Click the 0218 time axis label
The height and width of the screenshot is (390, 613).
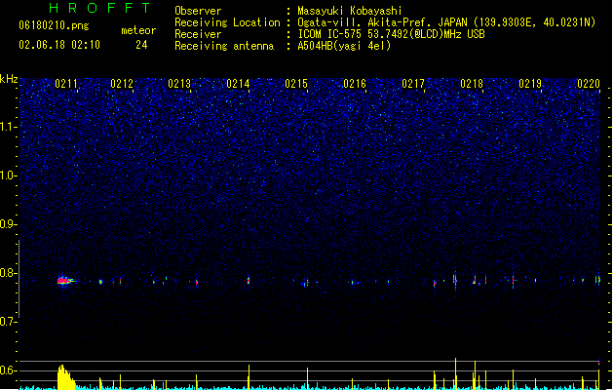click(472, 84)
